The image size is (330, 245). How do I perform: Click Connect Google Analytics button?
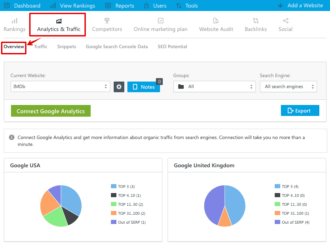[50, 111]
